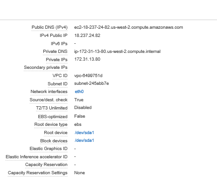The height and width of the screenshot is (192, 217).
Task: Click the Subnet ID value subnet-245abb7e
Action: (x=92, y=83)
